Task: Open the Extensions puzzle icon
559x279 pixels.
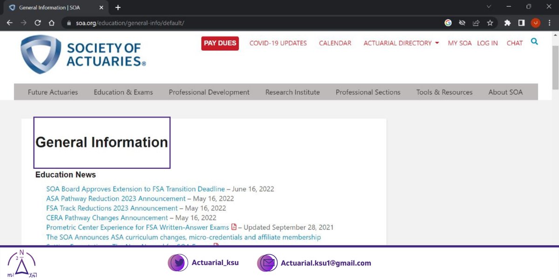Action: pos(508,22)
